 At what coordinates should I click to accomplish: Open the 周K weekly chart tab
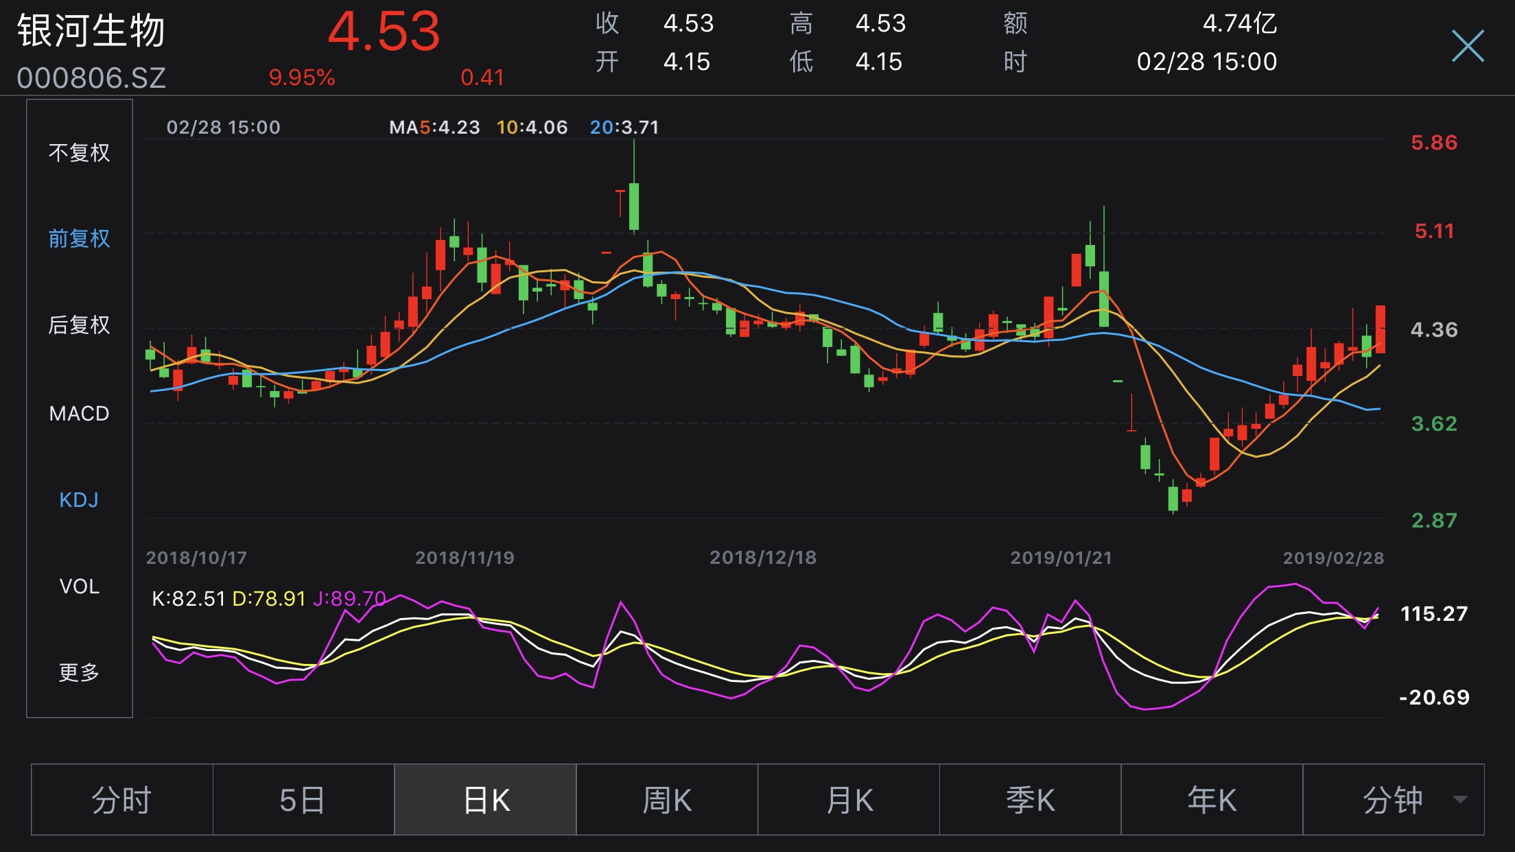667,800
